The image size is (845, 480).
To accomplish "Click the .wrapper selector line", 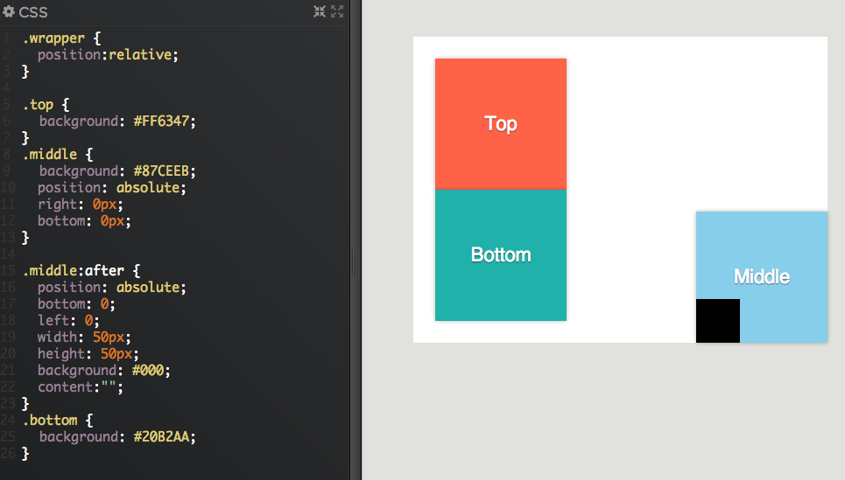I will point(62,38).
